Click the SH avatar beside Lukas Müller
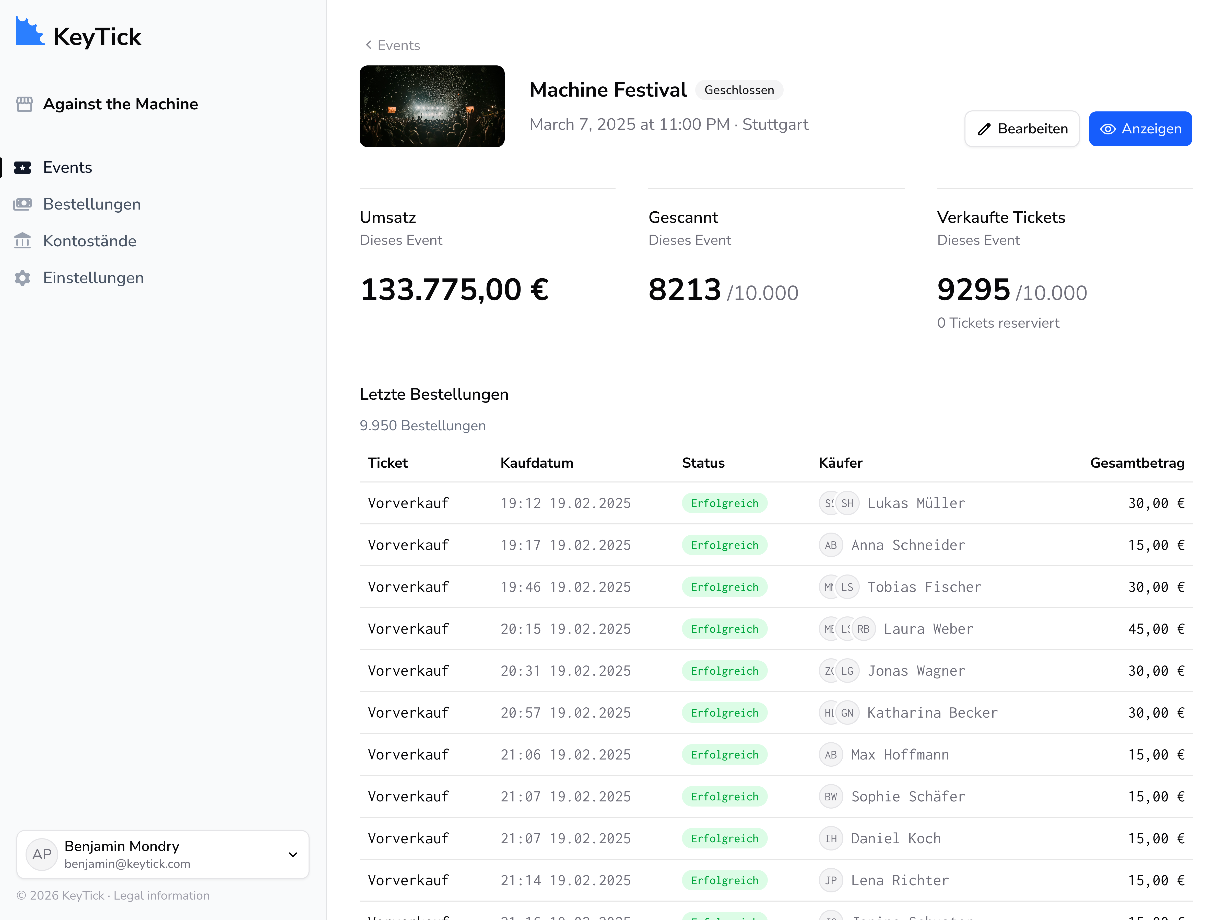Image resolution: width=1226 pixels, height=920 pixels. (x=847, y=503)
